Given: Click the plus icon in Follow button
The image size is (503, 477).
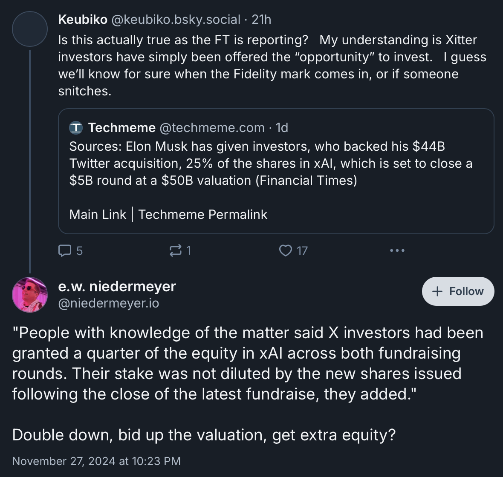Looking at the screenshot, I should (437, 291).
